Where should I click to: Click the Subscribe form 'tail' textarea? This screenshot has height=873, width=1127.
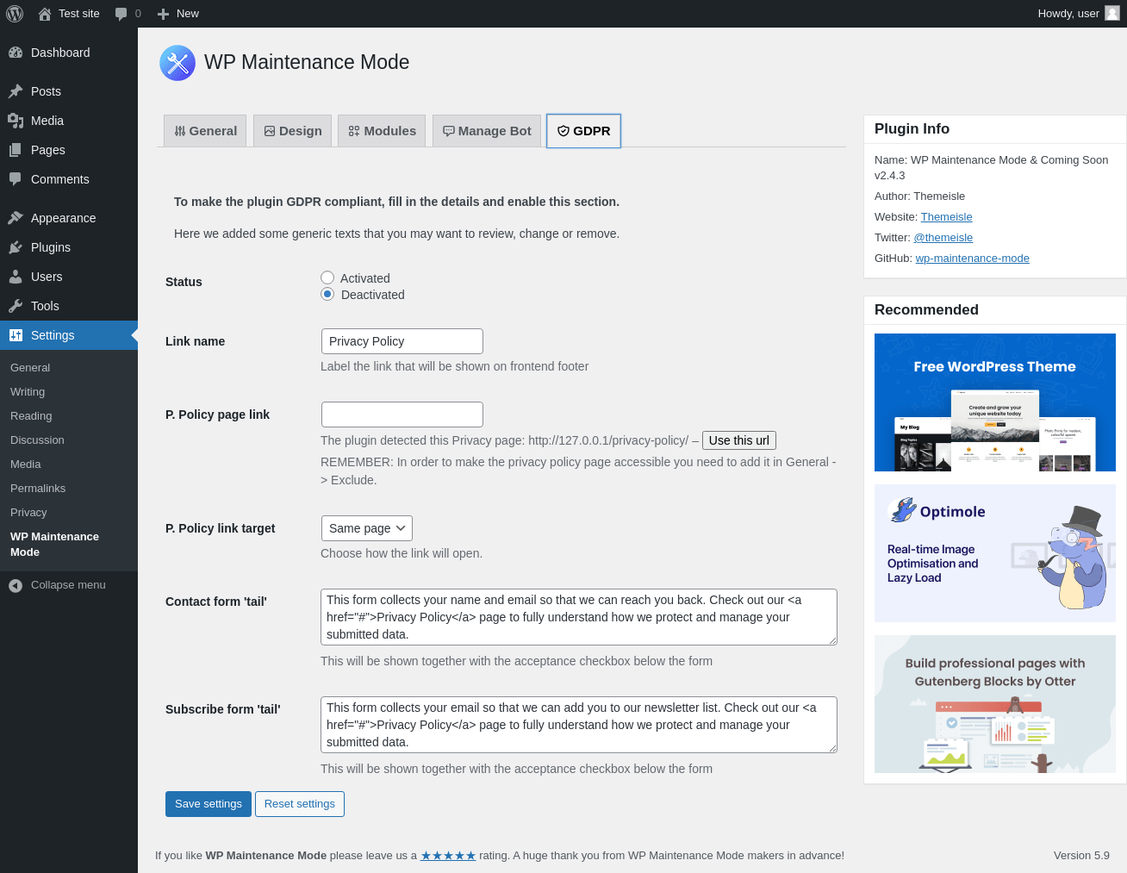click(x=579, y=725)
